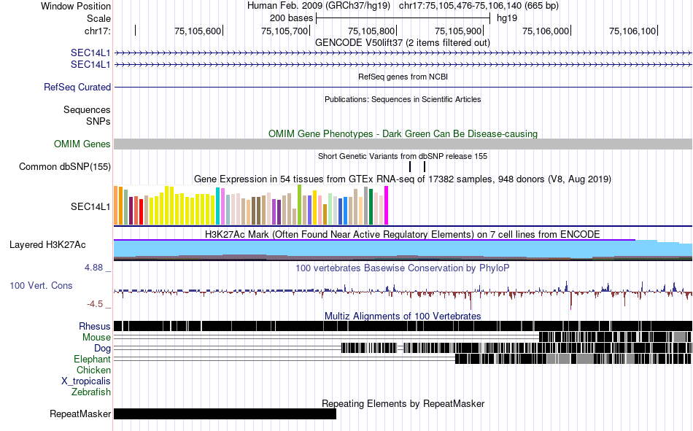The width and height of the screenshot is (693, 431).
Task: Click the gray OMIM Genes bar
Action: 403,144
